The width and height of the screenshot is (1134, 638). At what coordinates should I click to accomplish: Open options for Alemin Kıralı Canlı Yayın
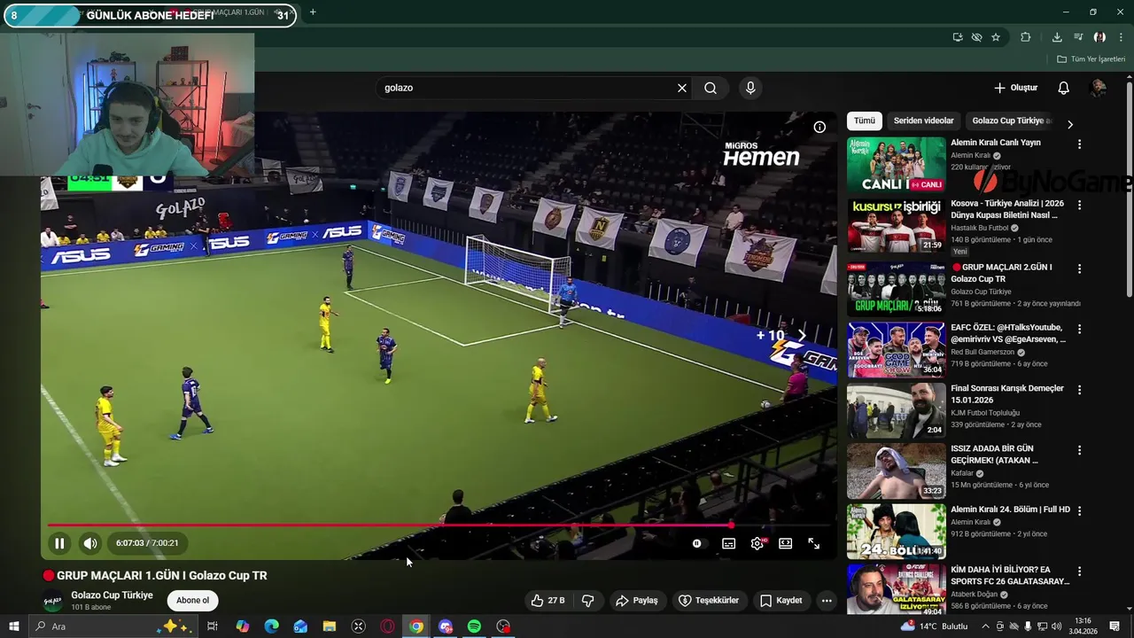click(1079, 144)
